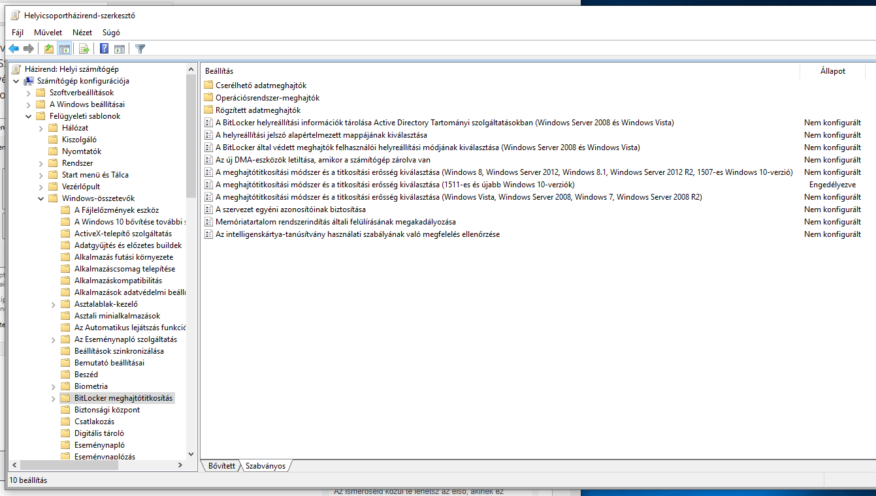Click the tree vertical scrollbar up arrow

pos(191,69)
